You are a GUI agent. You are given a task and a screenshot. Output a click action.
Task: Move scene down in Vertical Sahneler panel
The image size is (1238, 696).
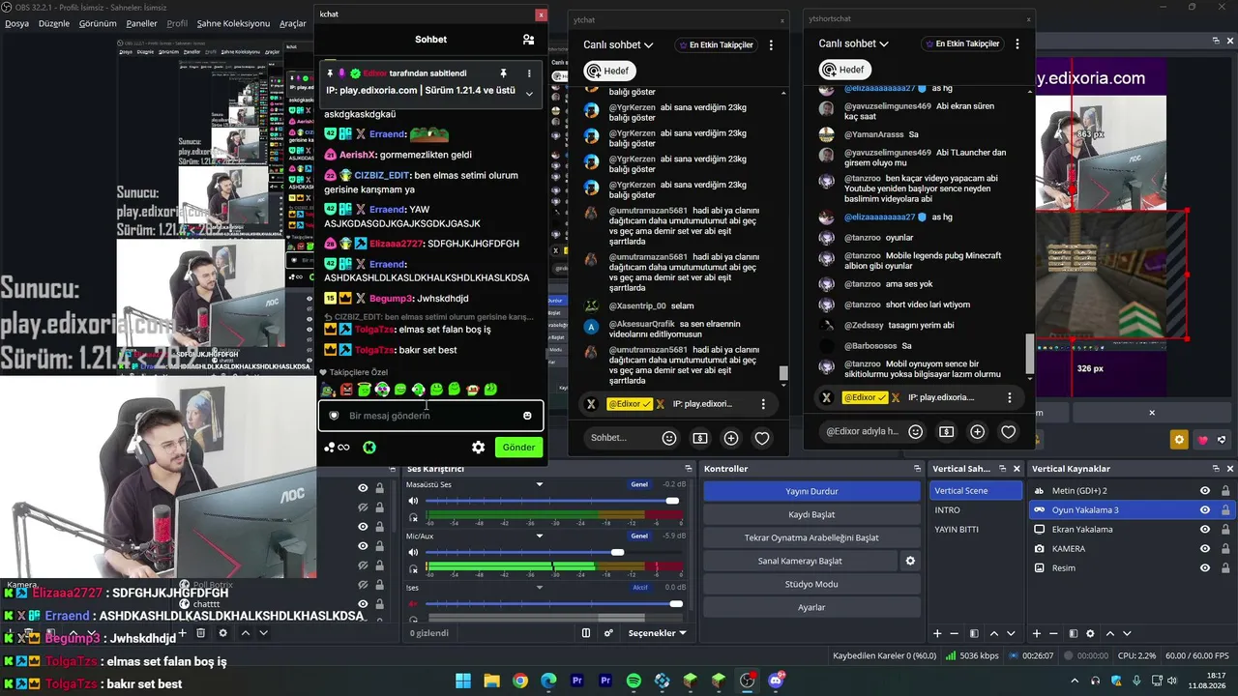point(1012,633)
